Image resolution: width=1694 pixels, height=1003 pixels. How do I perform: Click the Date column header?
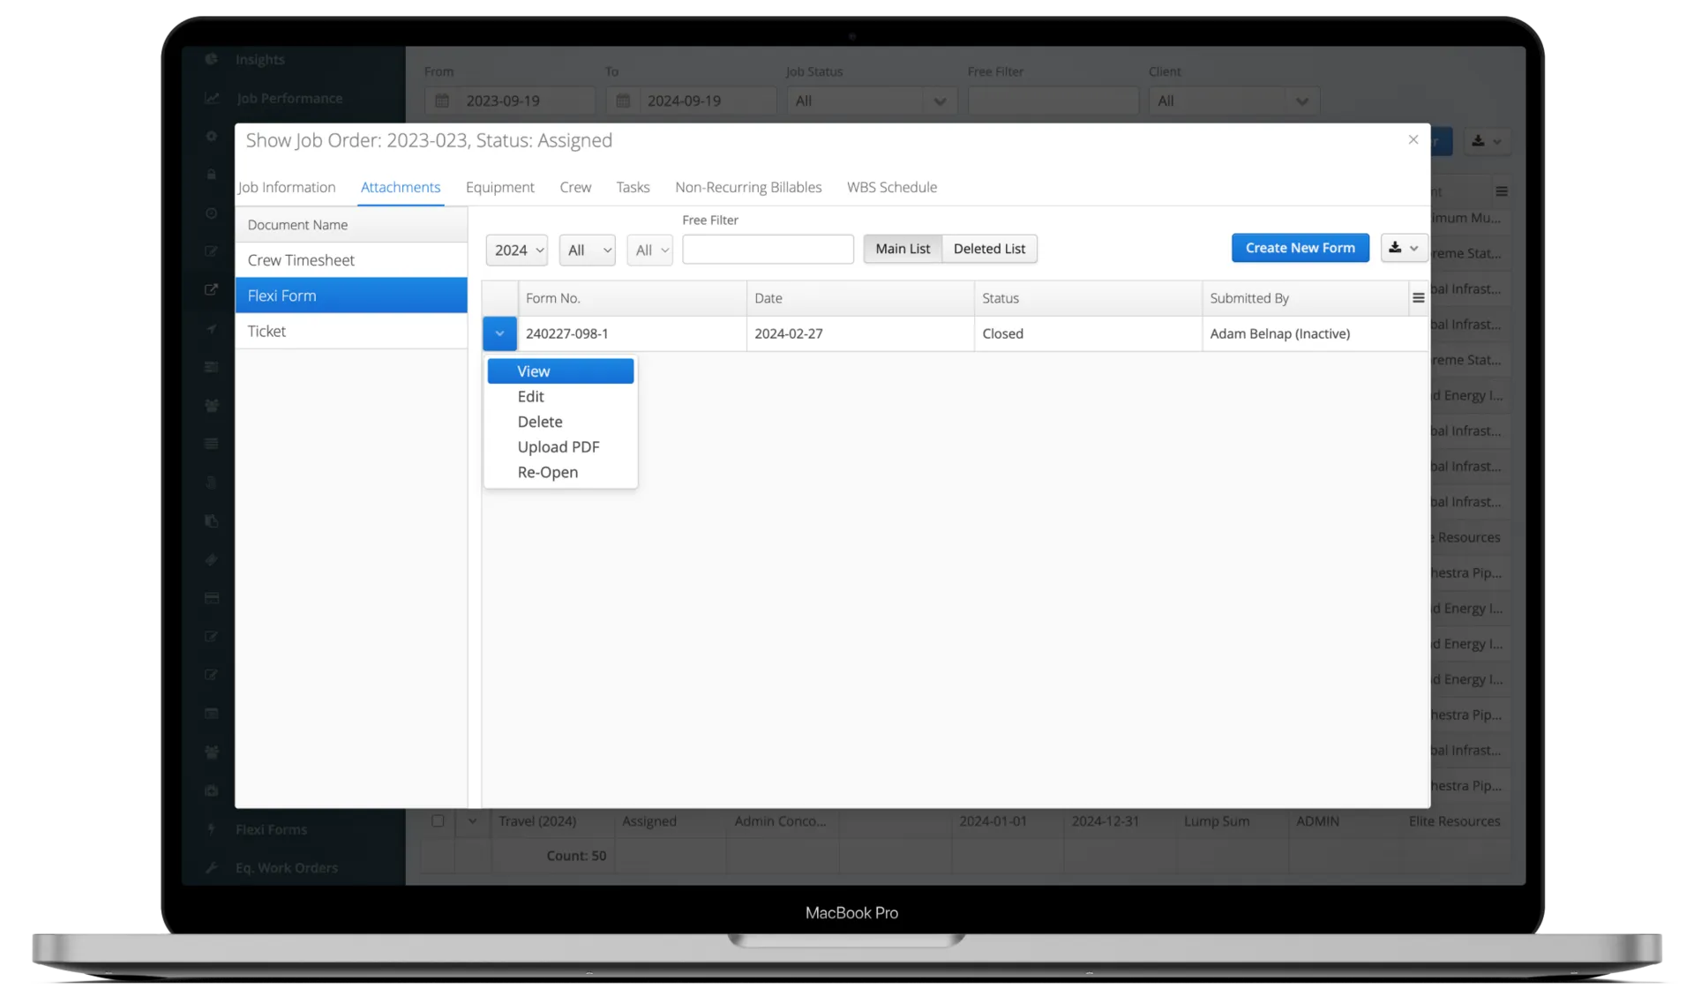click(x=860, y=298)
